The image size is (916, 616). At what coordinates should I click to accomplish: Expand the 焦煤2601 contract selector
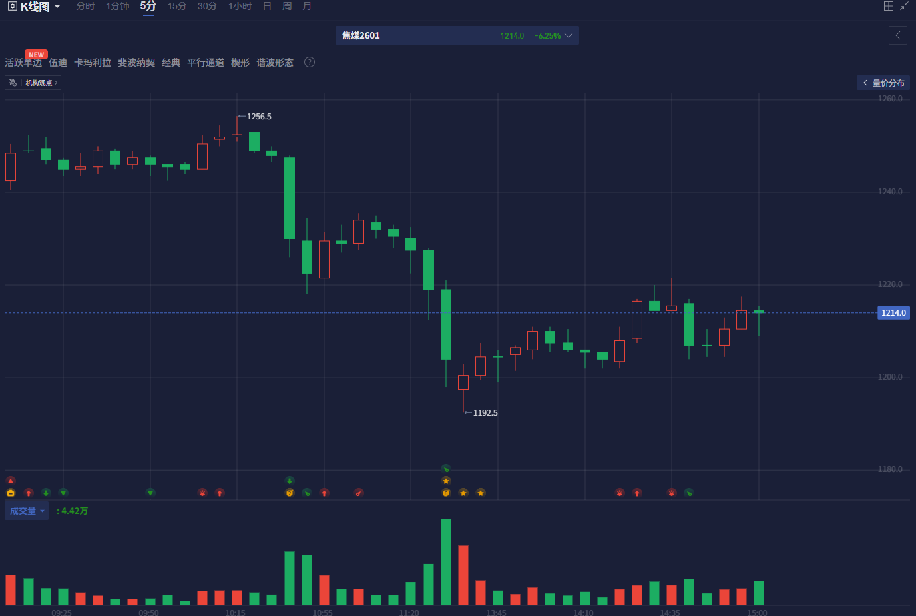(457, 35)
